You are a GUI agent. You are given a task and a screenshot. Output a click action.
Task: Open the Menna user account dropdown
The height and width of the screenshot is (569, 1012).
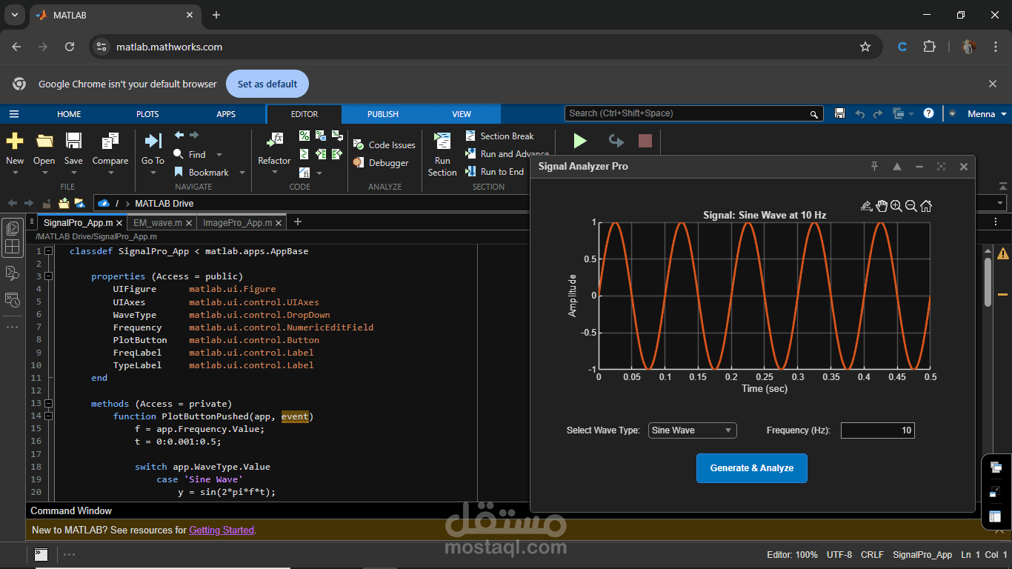pos(988,114)
